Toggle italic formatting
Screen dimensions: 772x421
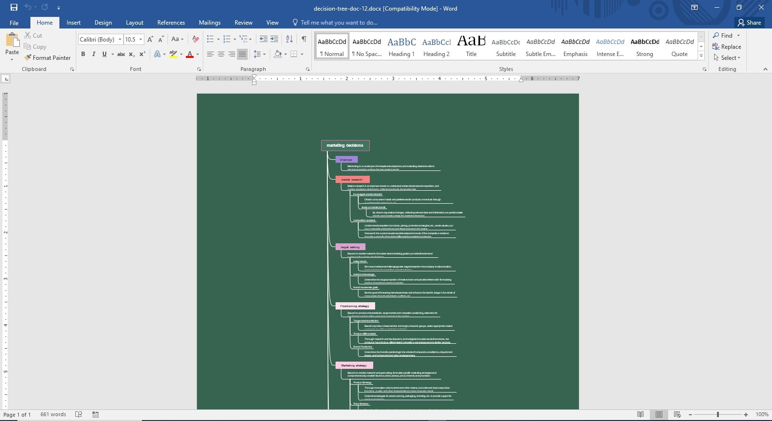pos(94,54)
